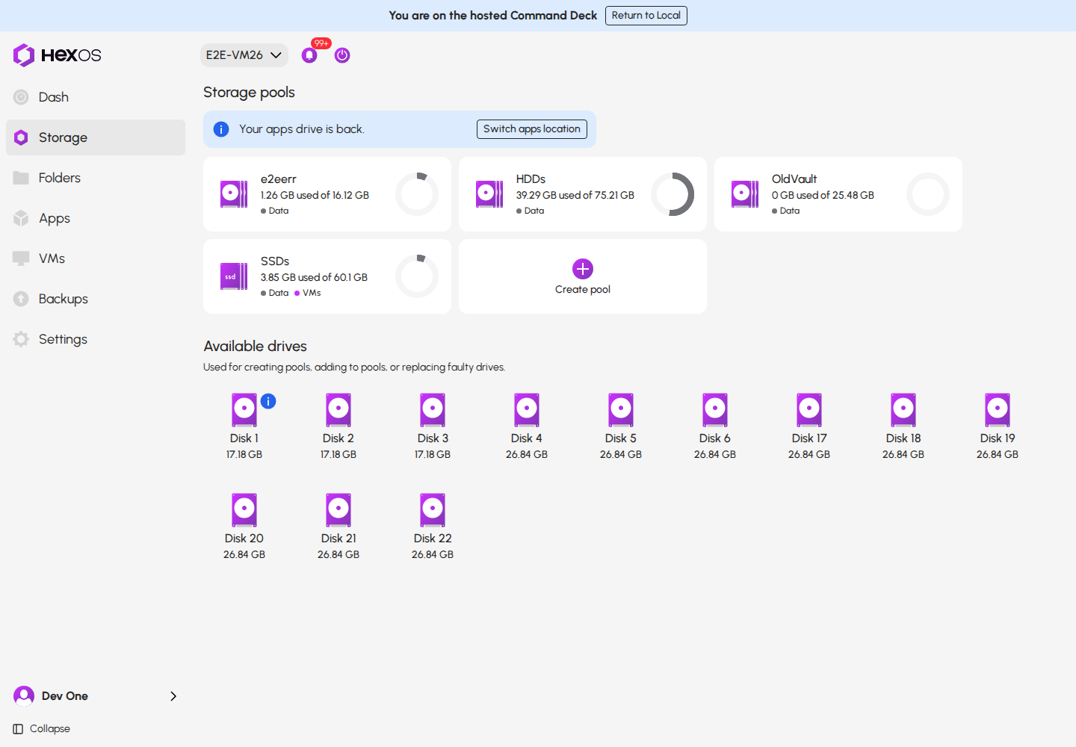This screenshot has height=747, width=1076.
Task: Open Folders in the sidebar
Action: (96, 178)
